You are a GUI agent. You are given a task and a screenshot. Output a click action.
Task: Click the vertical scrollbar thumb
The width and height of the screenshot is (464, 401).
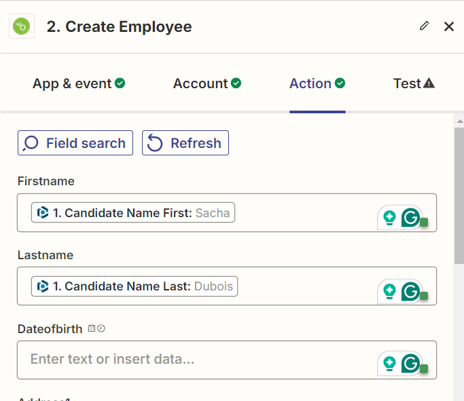click(x=459, y=195)
